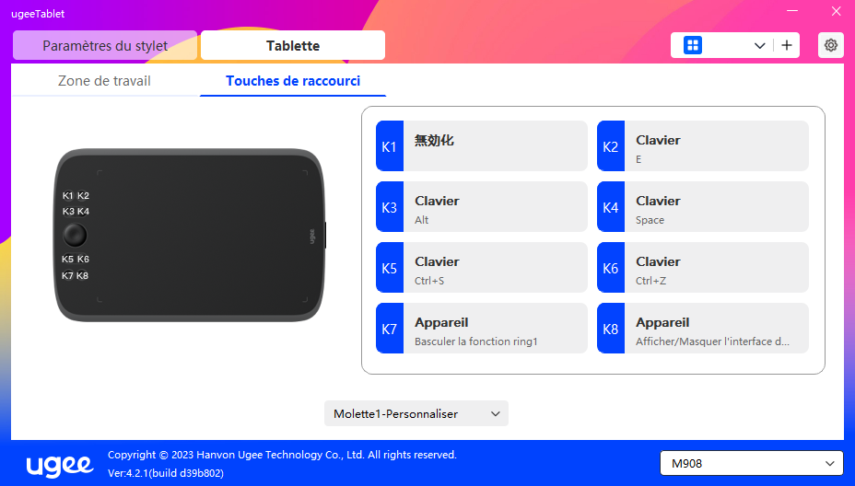Click the ugee logo in footer
The image size is (855, 486).
57,463
